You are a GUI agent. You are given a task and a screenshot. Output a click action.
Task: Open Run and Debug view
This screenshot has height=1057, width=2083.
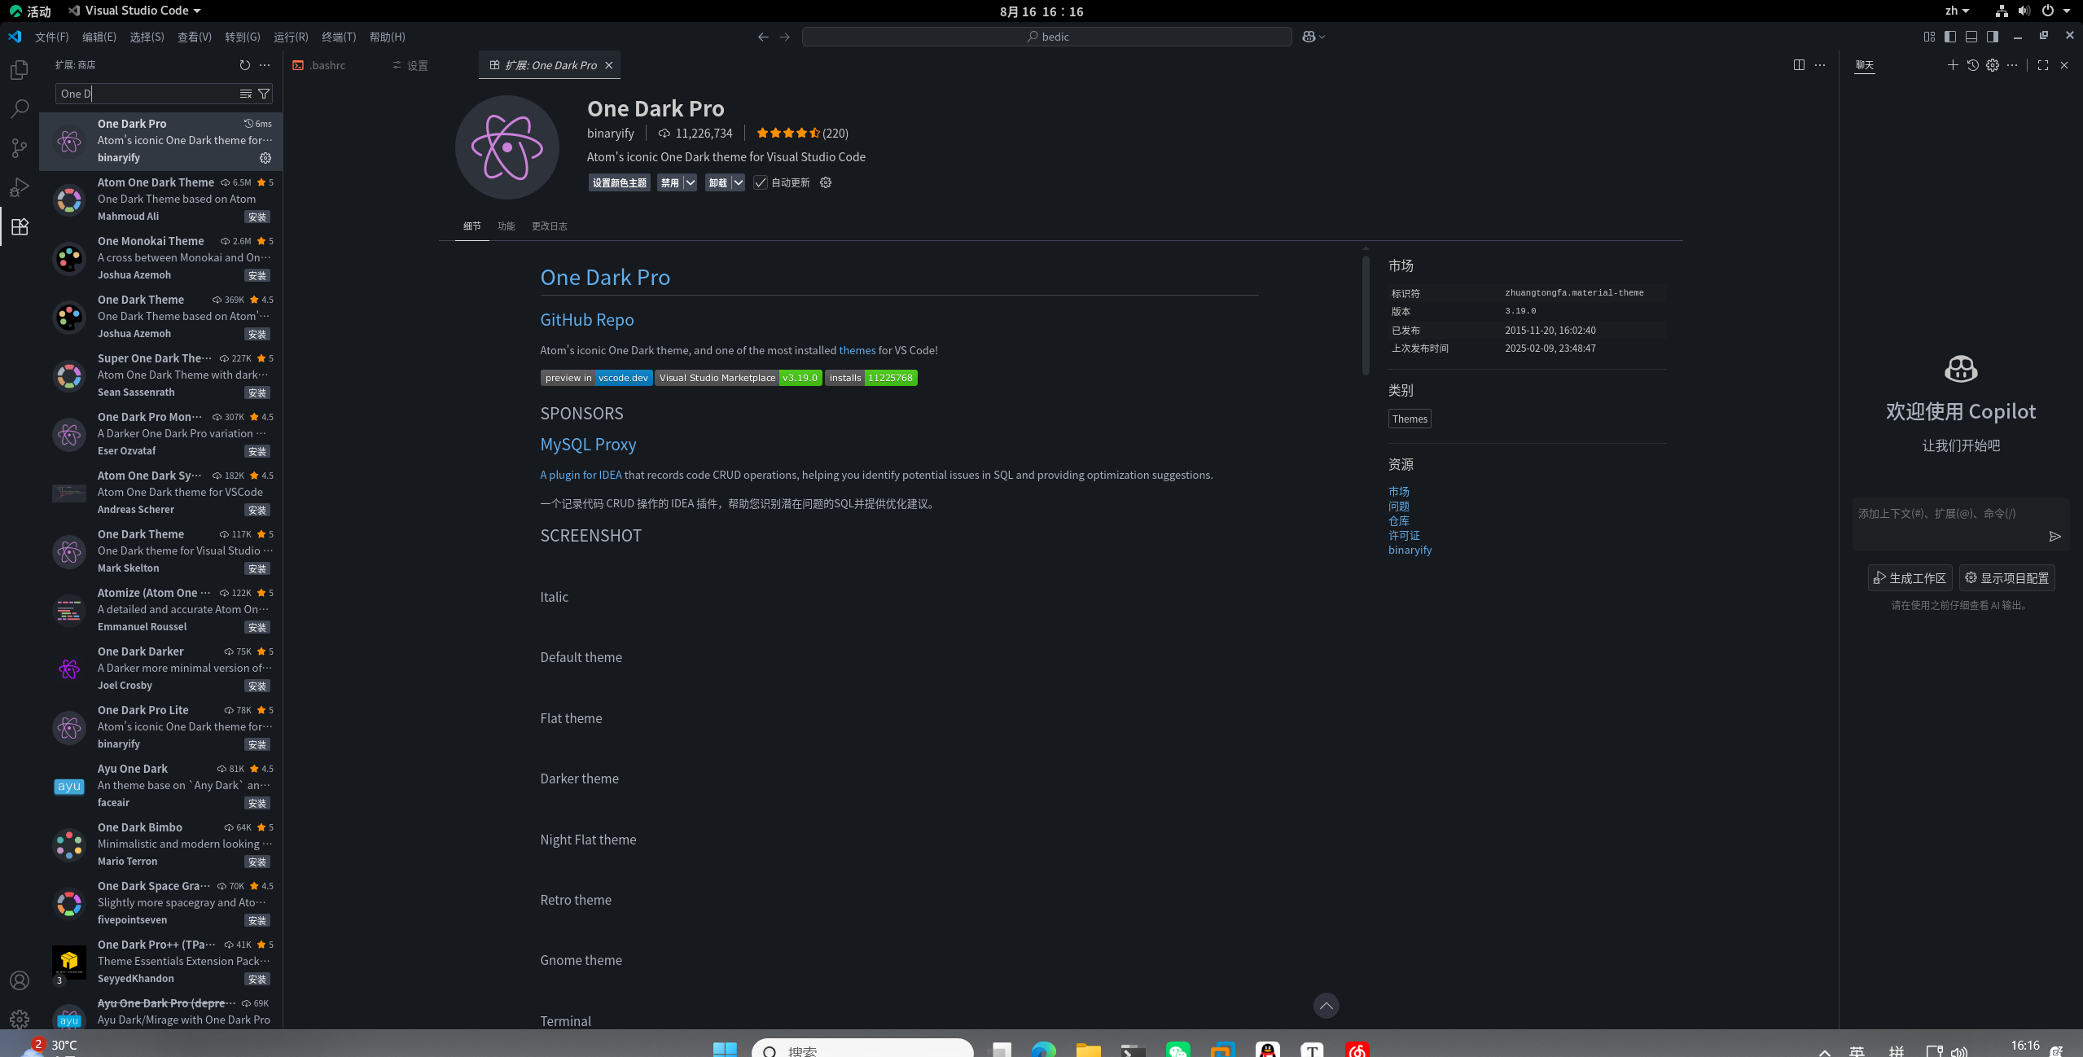pos(20,187)
